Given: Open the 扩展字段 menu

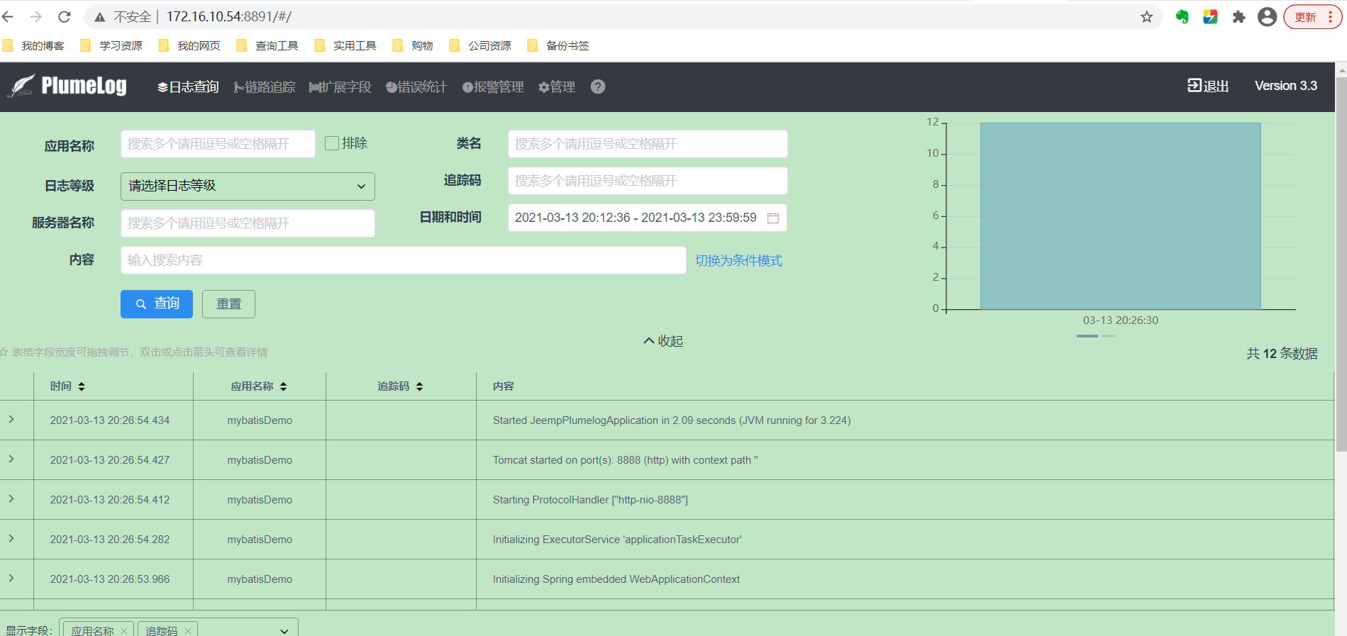Looking at the screenshot, I should point(340,87).
